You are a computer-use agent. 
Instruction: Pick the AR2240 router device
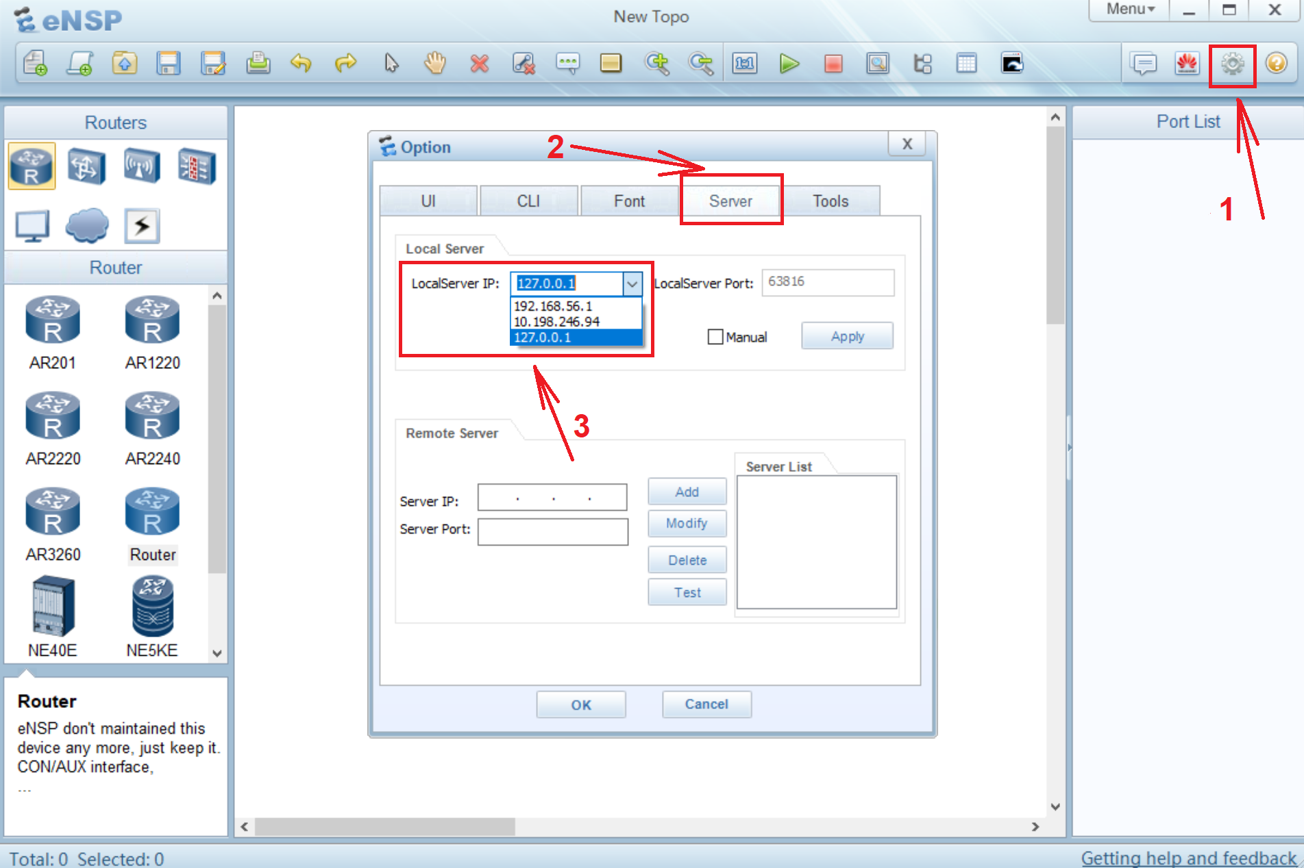pos(152,430)
